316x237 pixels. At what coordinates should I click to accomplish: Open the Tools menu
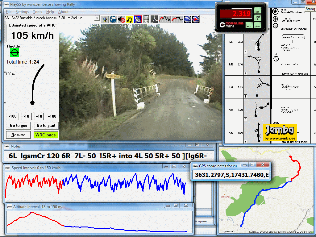click(37, 12)
